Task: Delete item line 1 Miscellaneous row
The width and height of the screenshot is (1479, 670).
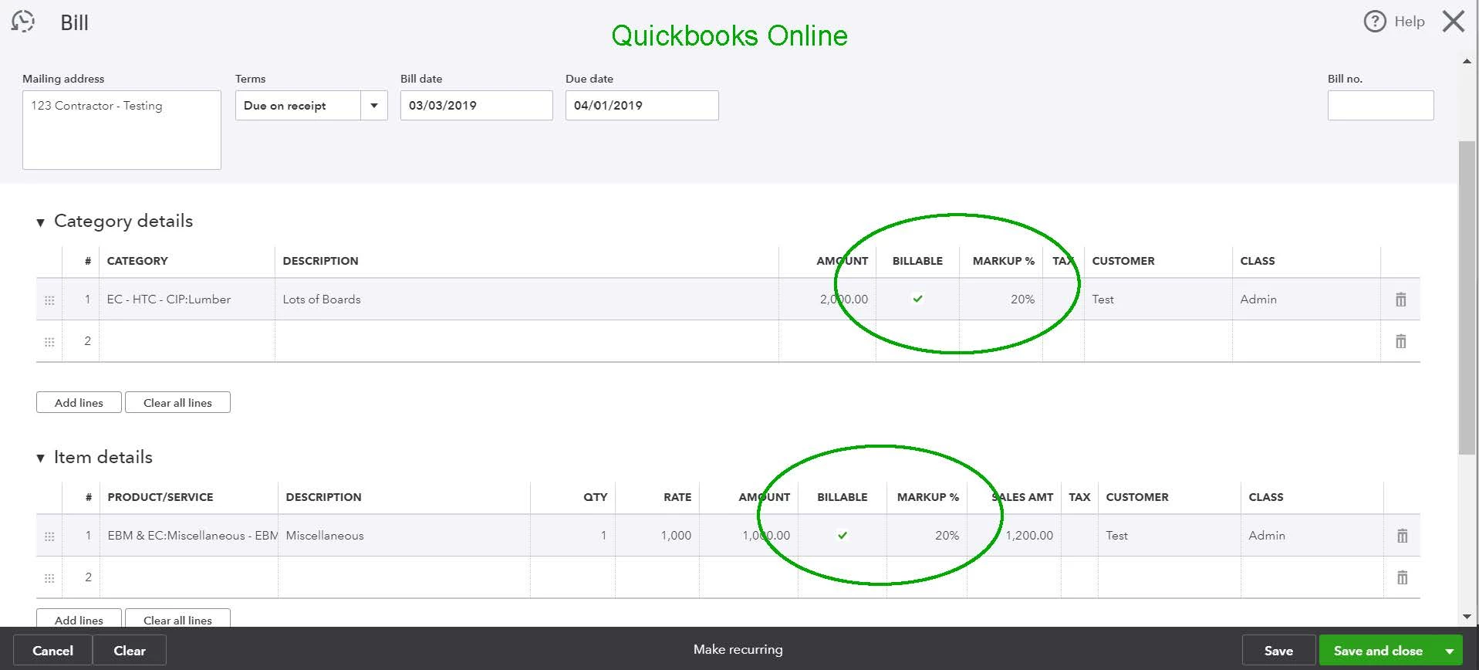Action: pos(1403,536)
